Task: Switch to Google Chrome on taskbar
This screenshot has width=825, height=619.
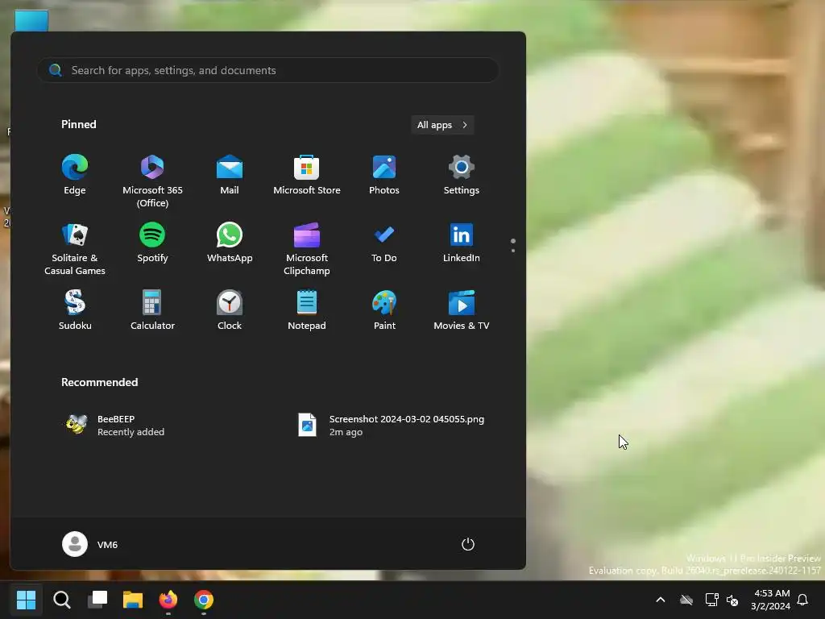Action: (204, 600)
